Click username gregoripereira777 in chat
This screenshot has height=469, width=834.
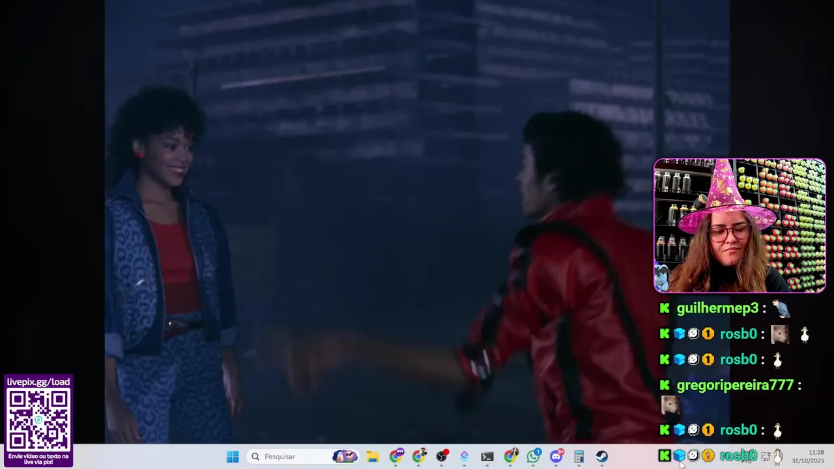click(735, 385)
